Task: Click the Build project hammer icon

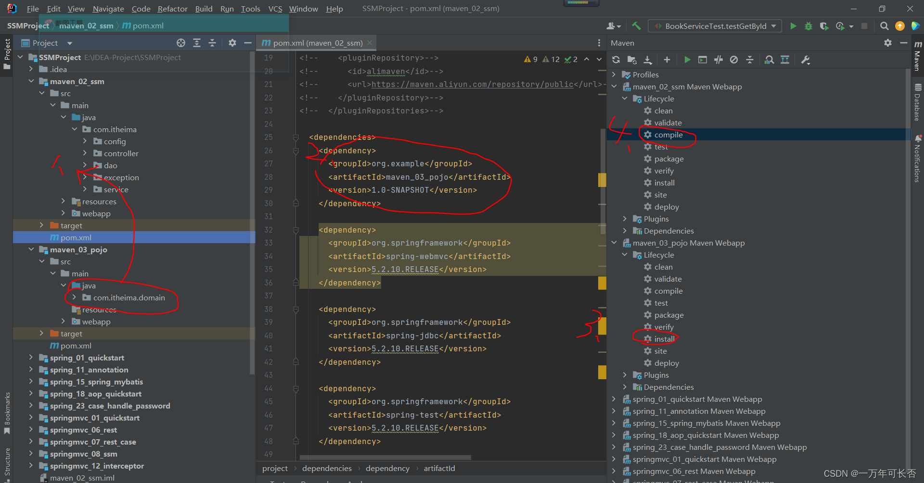Action: (x=636, y=26)
